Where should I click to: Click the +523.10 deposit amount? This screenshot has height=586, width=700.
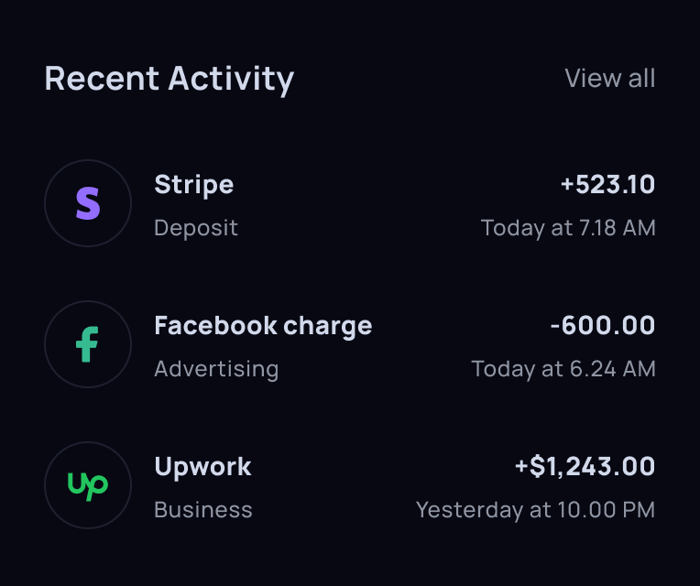(607, 185)
